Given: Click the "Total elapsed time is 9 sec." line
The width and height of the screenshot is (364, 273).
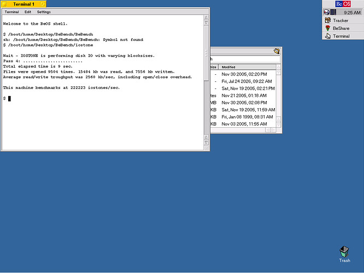Looking at the screenshot, I should point(38,66).
